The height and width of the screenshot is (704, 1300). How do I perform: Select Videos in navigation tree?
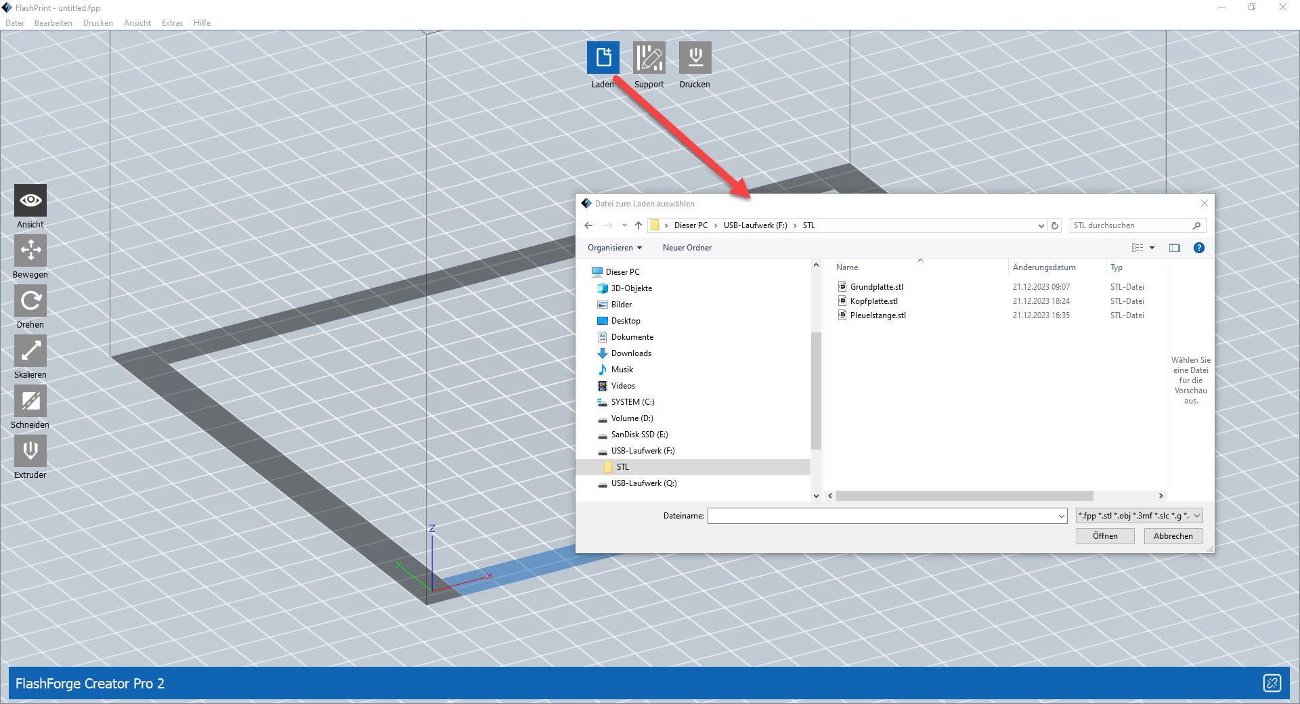[622, 386]
